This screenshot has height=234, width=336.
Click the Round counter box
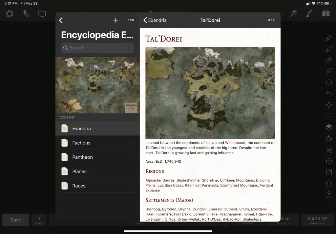[39, 220]
